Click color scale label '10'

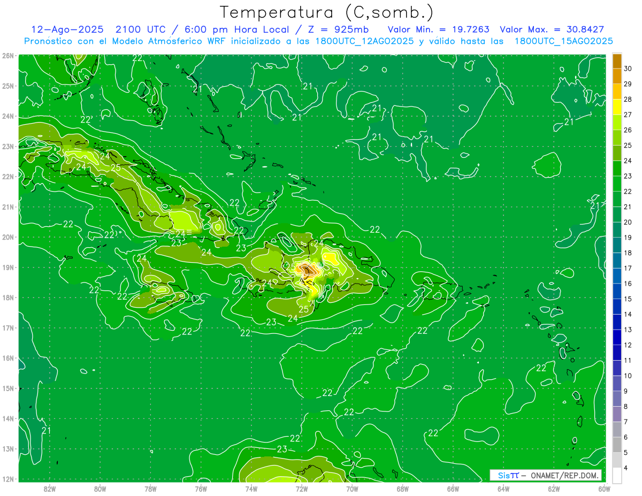[x=628, y=376]
